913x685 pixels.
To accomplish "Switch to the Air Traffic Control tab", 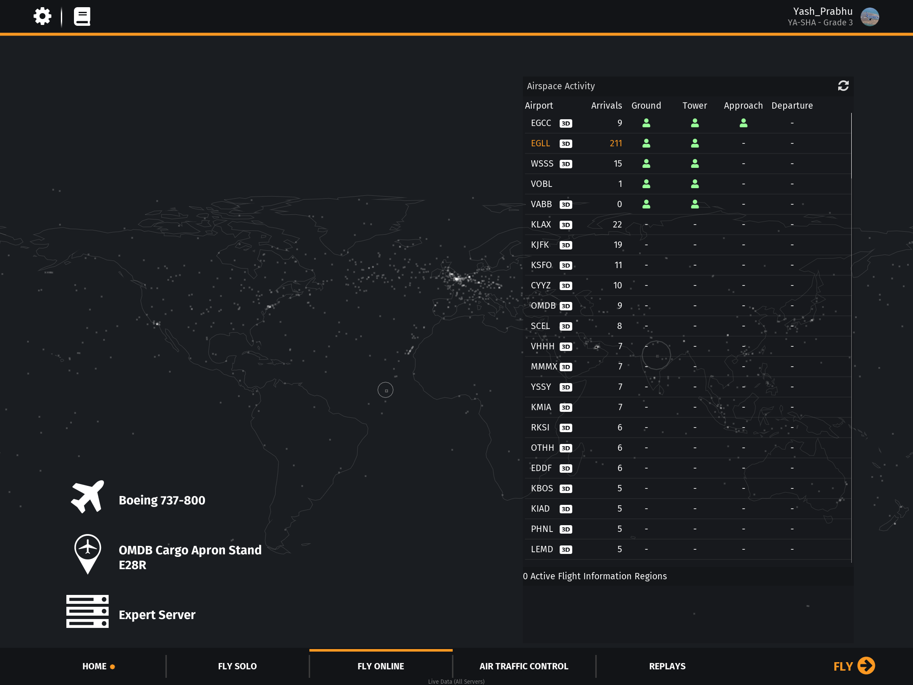I will [x=524, y=666].
